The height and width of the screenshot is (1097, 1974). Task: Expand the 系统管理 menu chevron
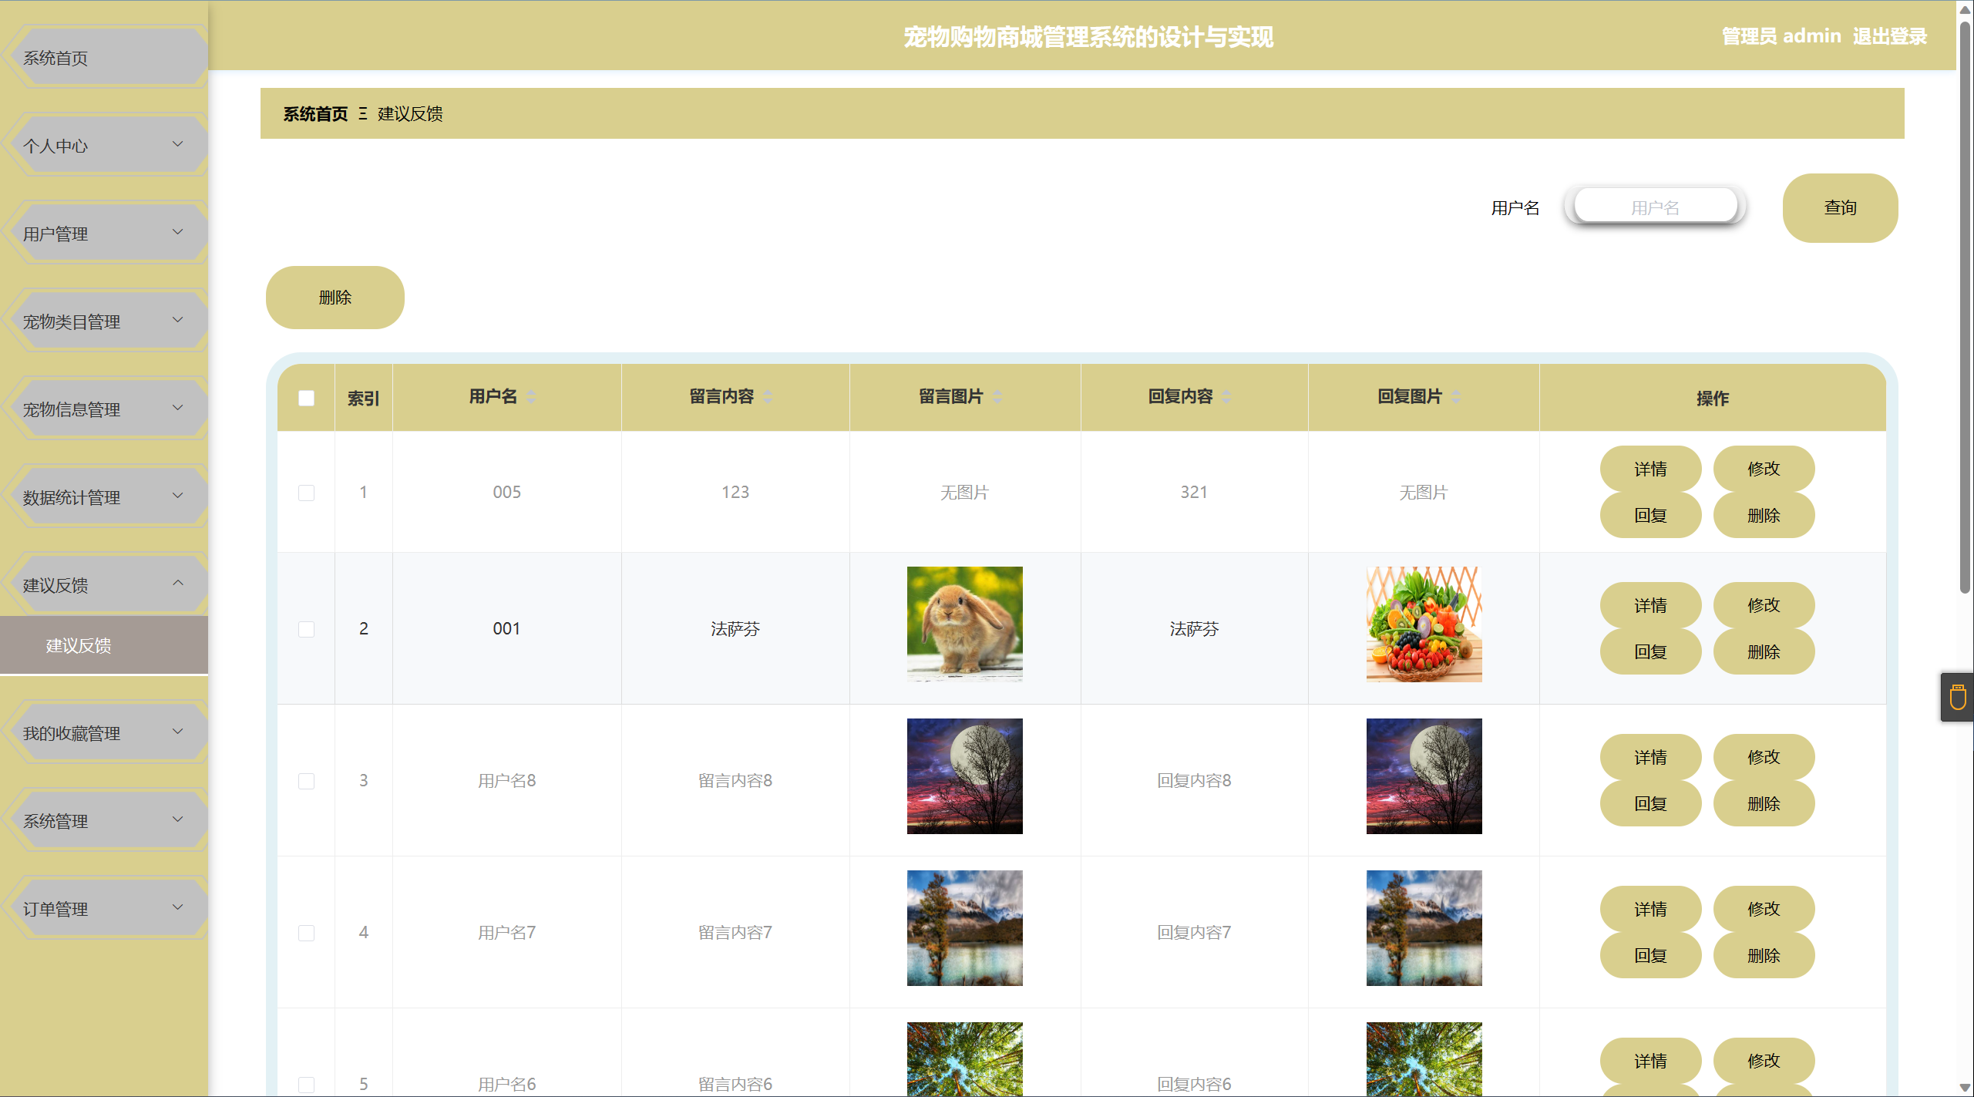pyautogui.click(x=178, y=819)
